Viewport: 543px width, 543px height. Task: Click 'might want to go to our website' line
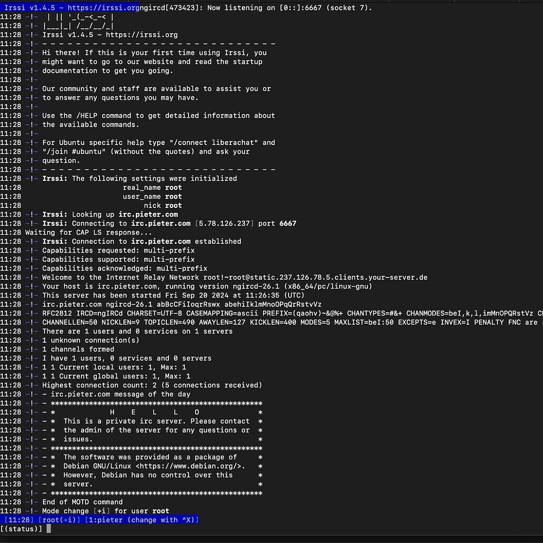pyautogui.click(x=152, y=62)
